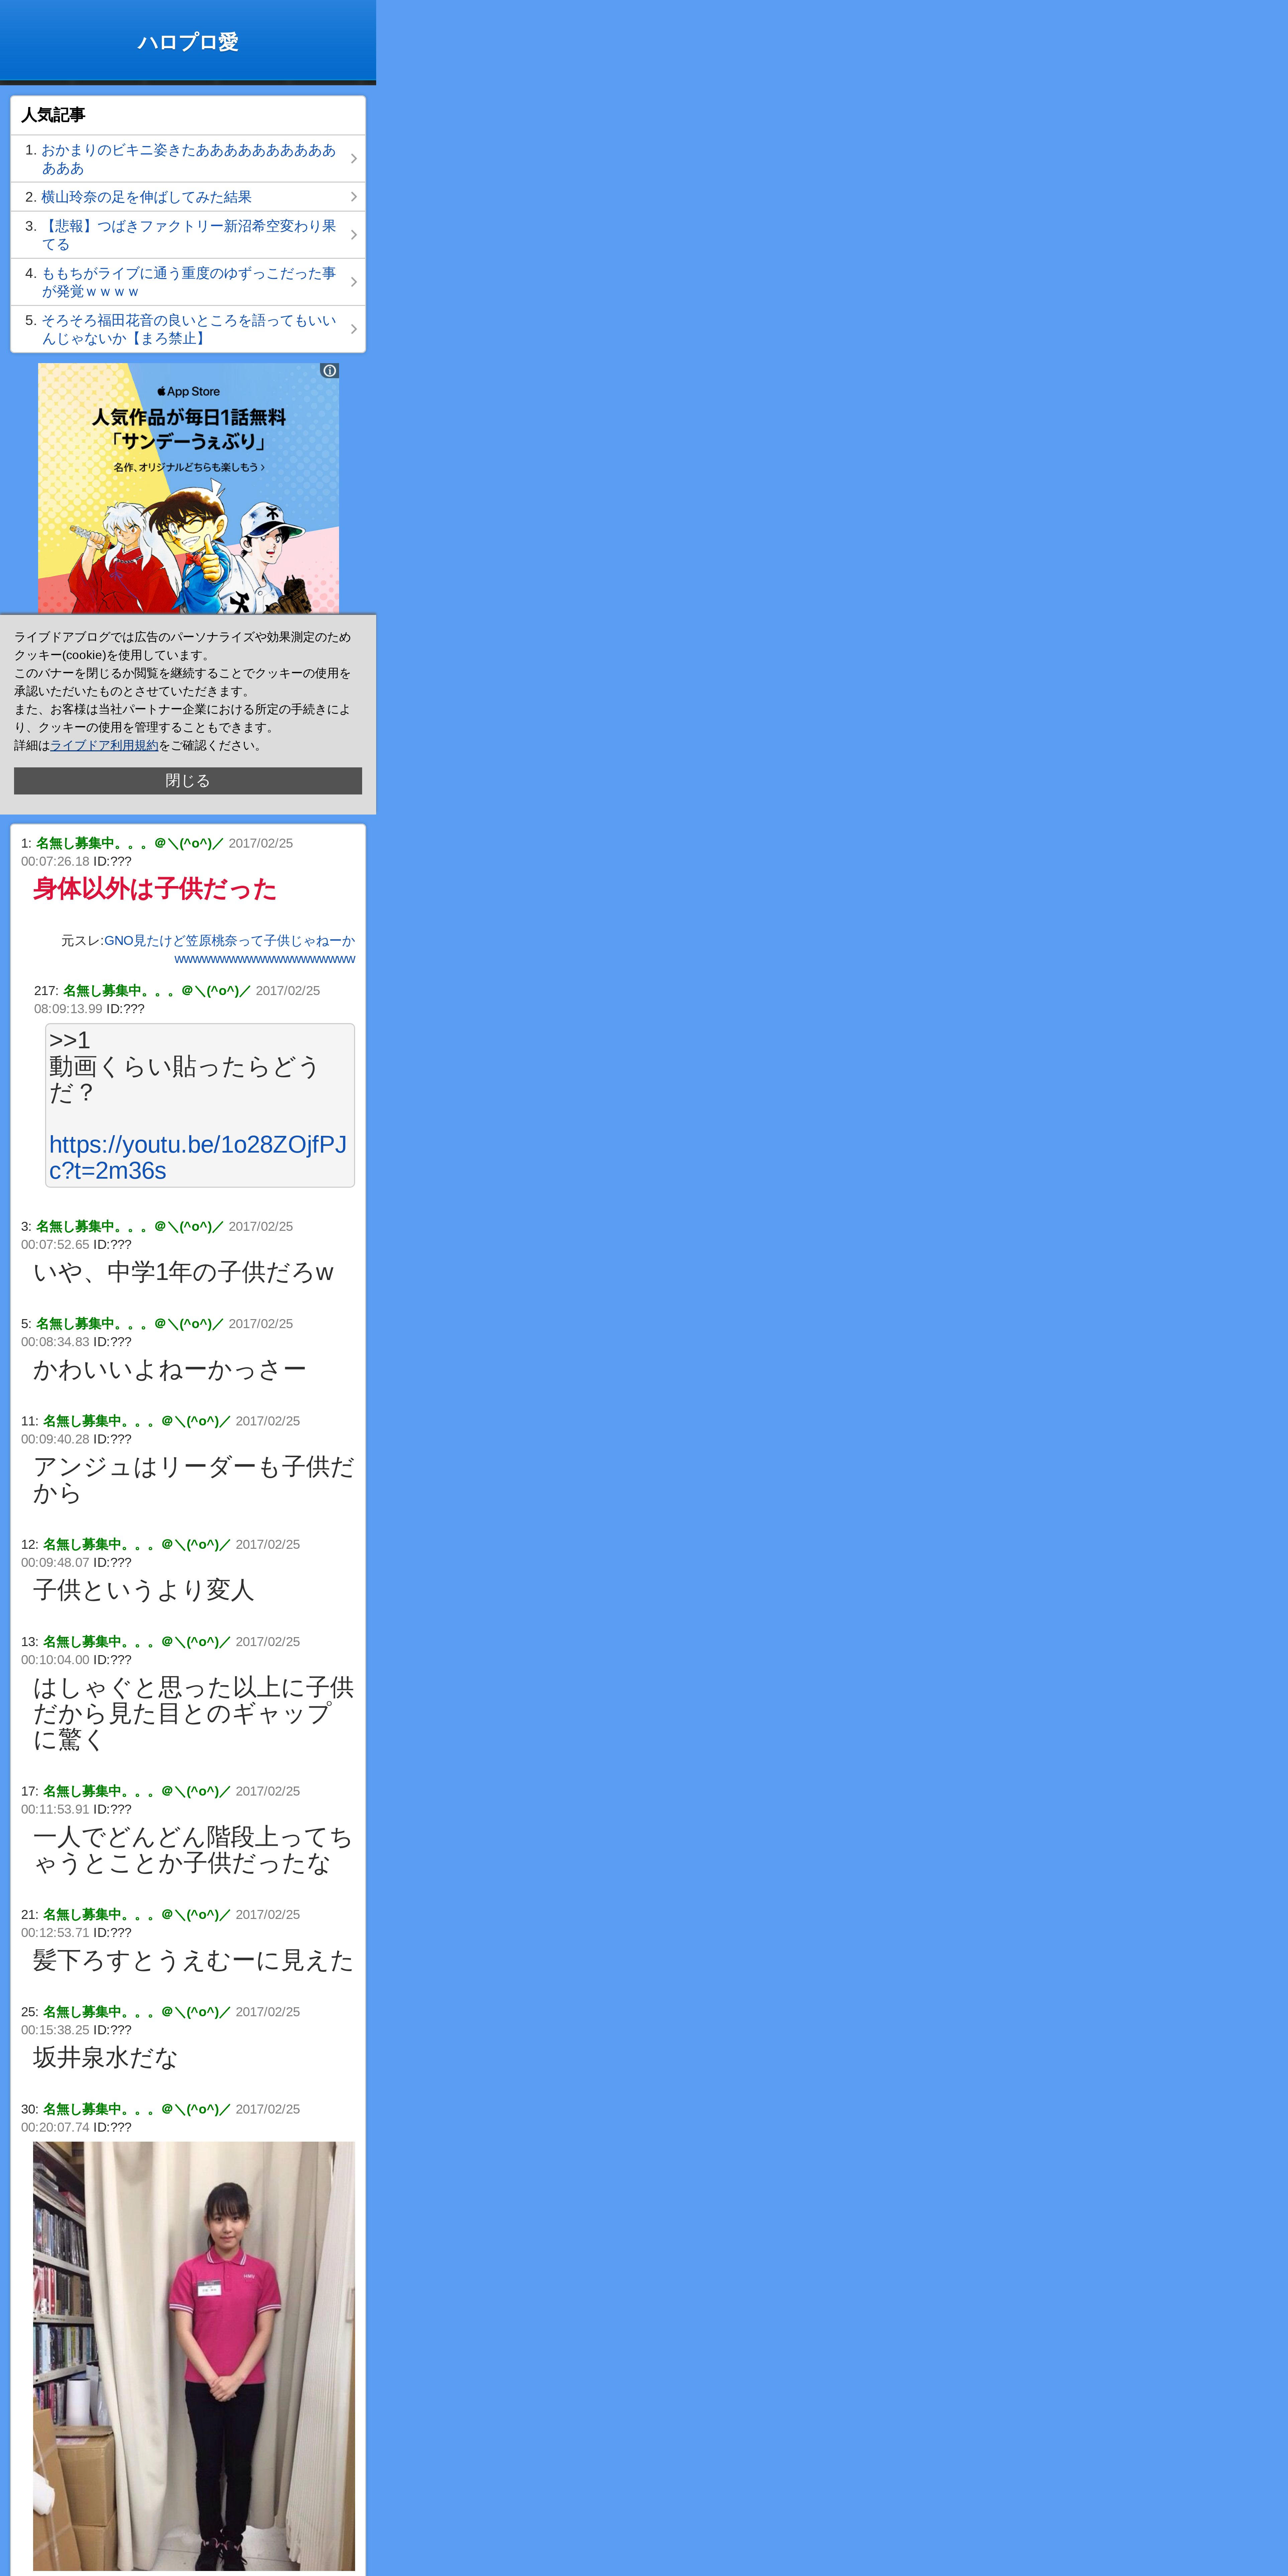Open the ライブドア利用規約 link

(x=104, y=746)
